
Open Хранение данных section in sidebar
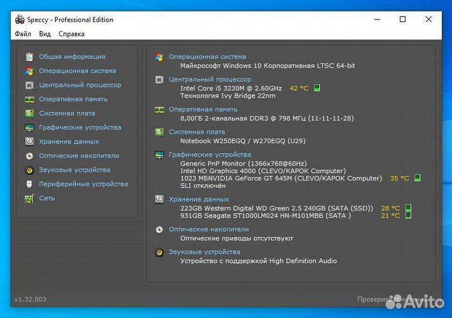pos(69,141)
